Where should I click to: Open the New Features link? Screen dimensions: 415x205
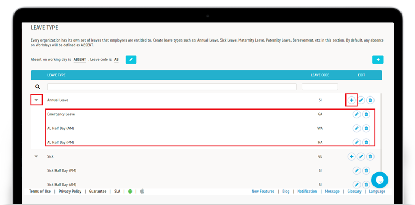263,191
